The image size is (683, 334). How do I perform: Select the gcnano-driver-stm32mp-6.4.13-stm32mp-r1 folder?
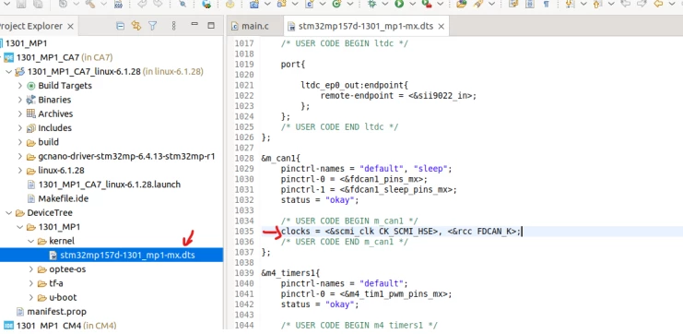click(126, 156)
